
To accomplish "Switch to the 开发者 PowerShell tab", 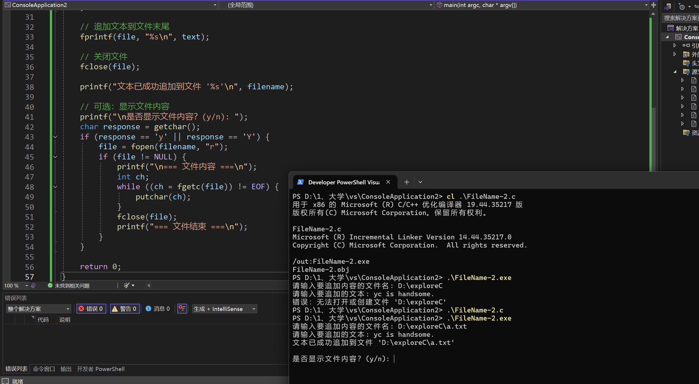I will (x=101, y=369).
